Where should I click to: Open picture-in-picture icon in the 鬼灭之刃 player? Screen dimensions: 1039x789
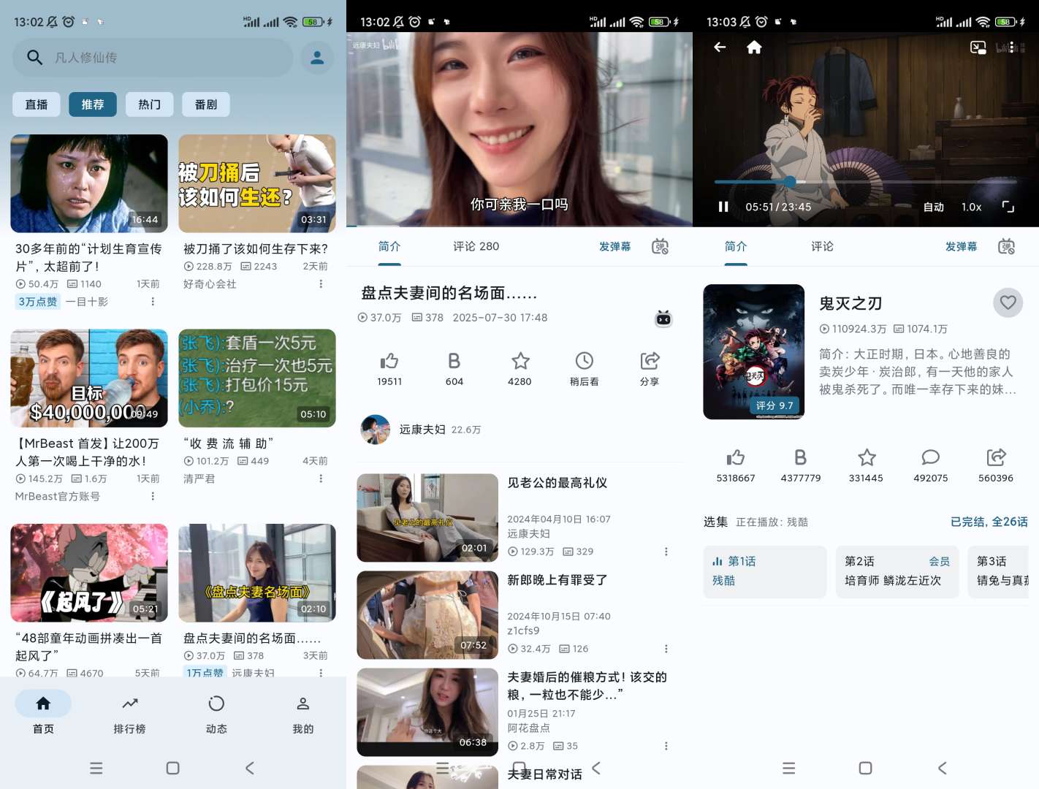[x=978, y=47]
